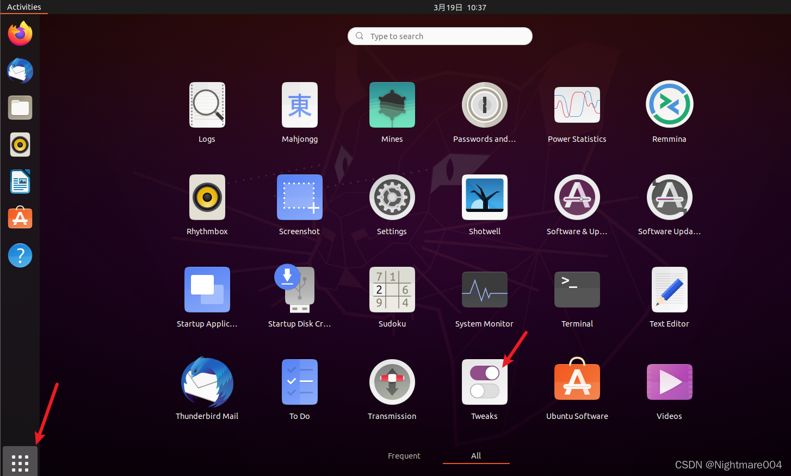
Task: Launch the To Do app
Action: click(x=300, y=382)
